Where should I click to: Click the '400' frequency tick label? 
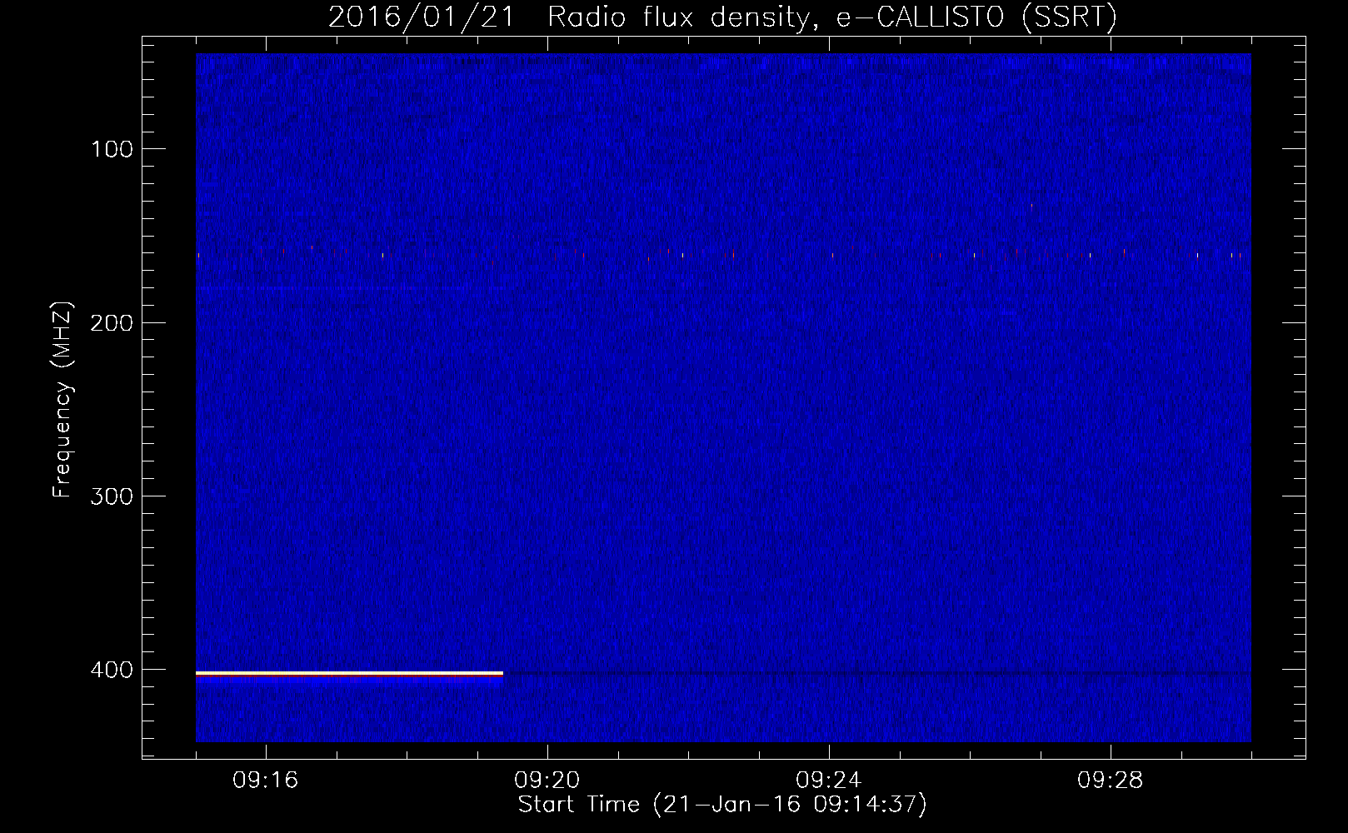[112, 670]
